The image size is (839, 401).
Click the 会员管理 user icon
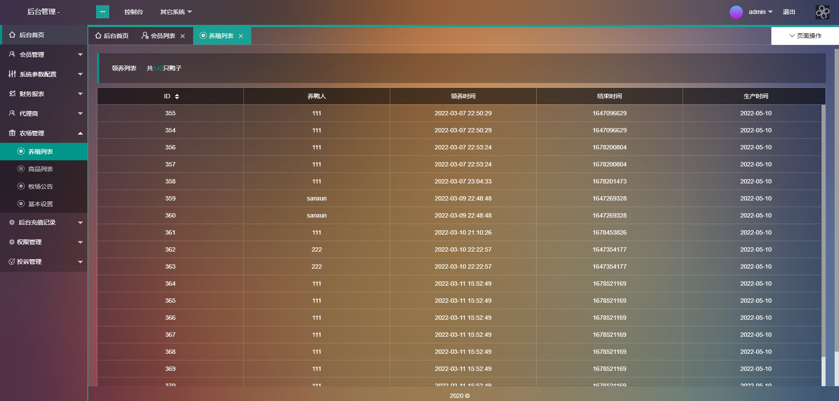[x=12, y=54]
